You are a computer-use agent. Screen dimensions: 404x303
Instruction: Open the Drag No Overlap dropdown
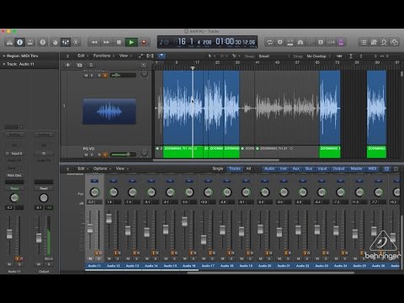pyautogui.click(x=318, y=56)
